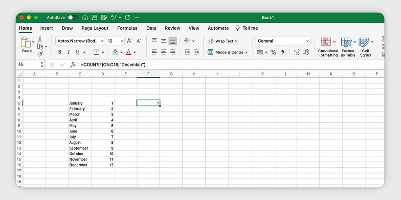Click into the formula bar COUNTIF text

pyautogui.click(x=113, y=65)
